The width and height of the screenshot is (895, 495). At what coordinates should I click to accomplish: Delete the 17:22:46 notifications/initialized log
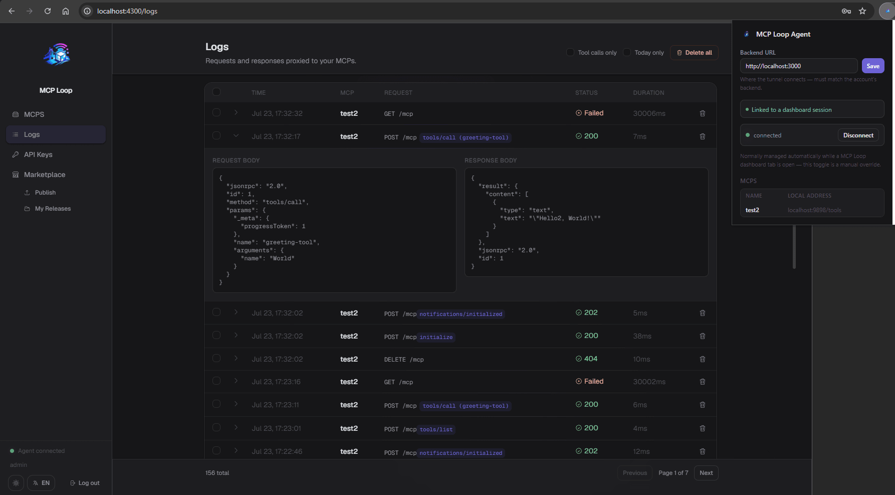[x=703, y=451]
